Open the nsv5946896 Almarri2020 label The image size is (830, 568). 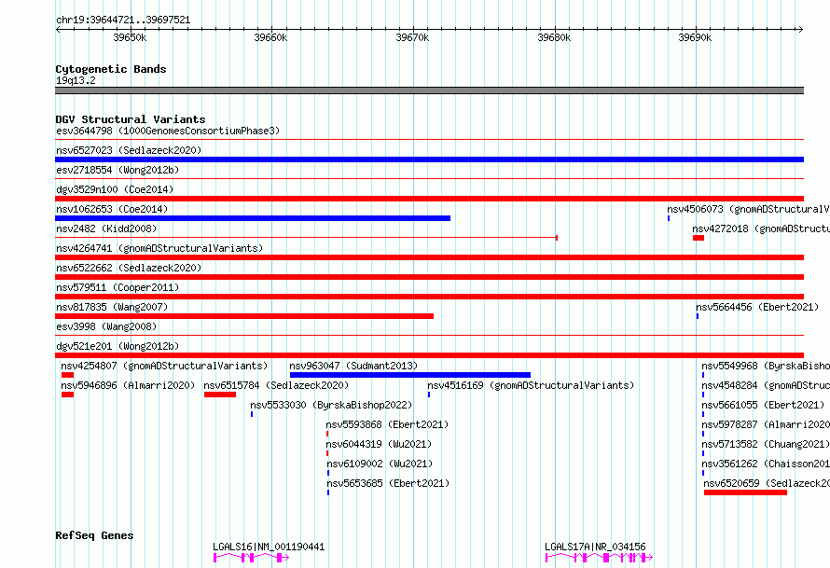tap(128, 385)
